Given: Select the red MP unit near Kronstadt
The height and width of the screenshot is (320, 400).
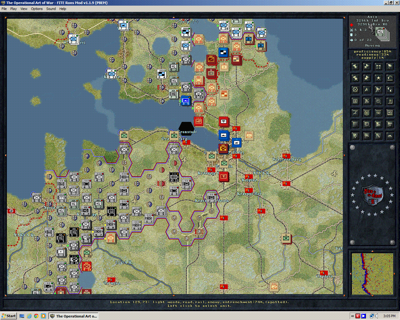Looking at the screenshot, I should (x=198, y=121).
